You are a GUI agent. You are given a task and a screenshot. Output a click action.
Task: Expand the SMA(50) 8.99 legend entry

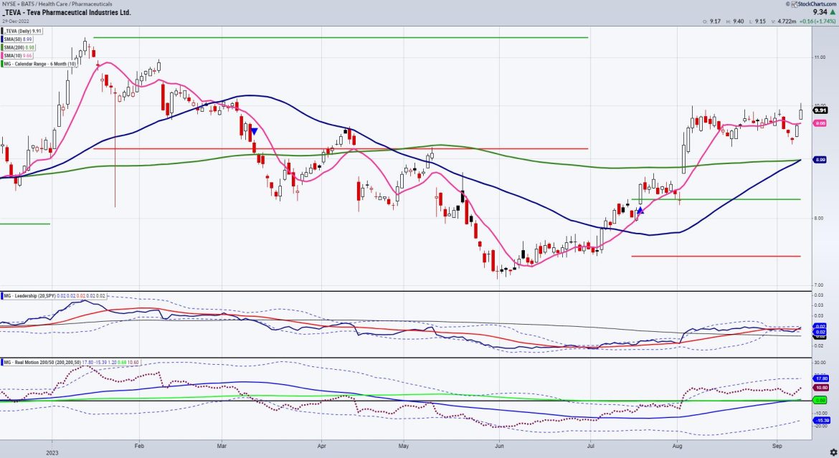point(18,39)
